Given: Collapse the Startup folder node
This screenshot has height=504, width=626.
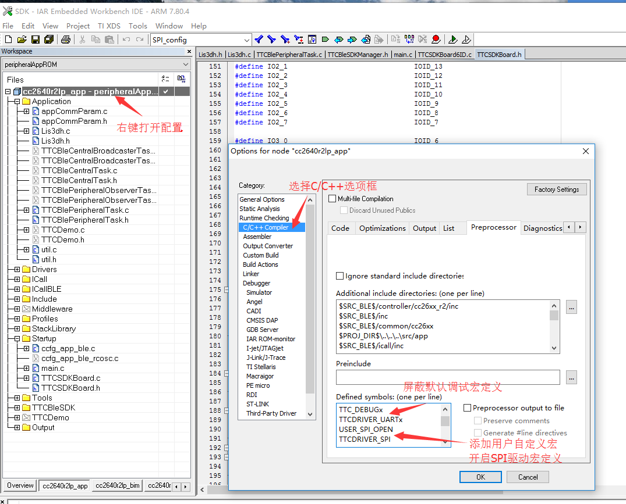Looking at the screenshot, I should [x=17, y=339].
